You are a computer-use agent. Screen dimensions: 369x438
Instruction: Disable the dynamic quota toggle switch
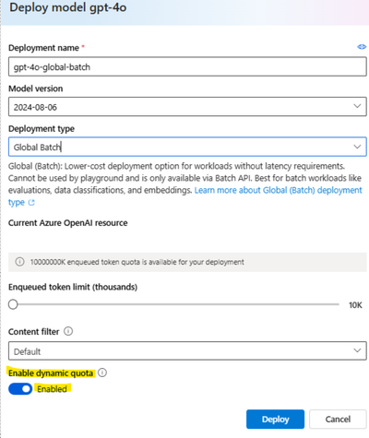pos(20,389)
